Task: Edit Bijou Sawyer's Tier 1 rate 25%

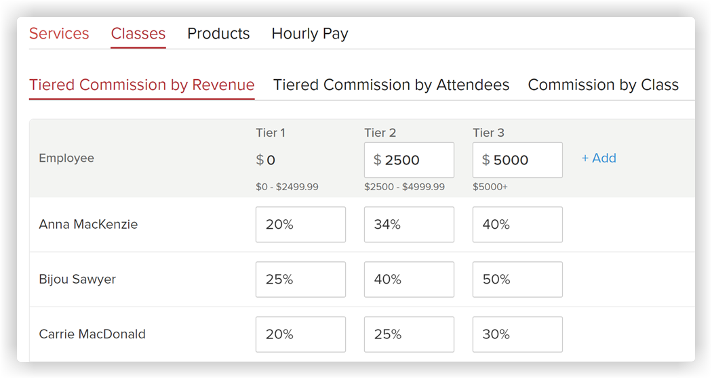Action: (300, 280)
